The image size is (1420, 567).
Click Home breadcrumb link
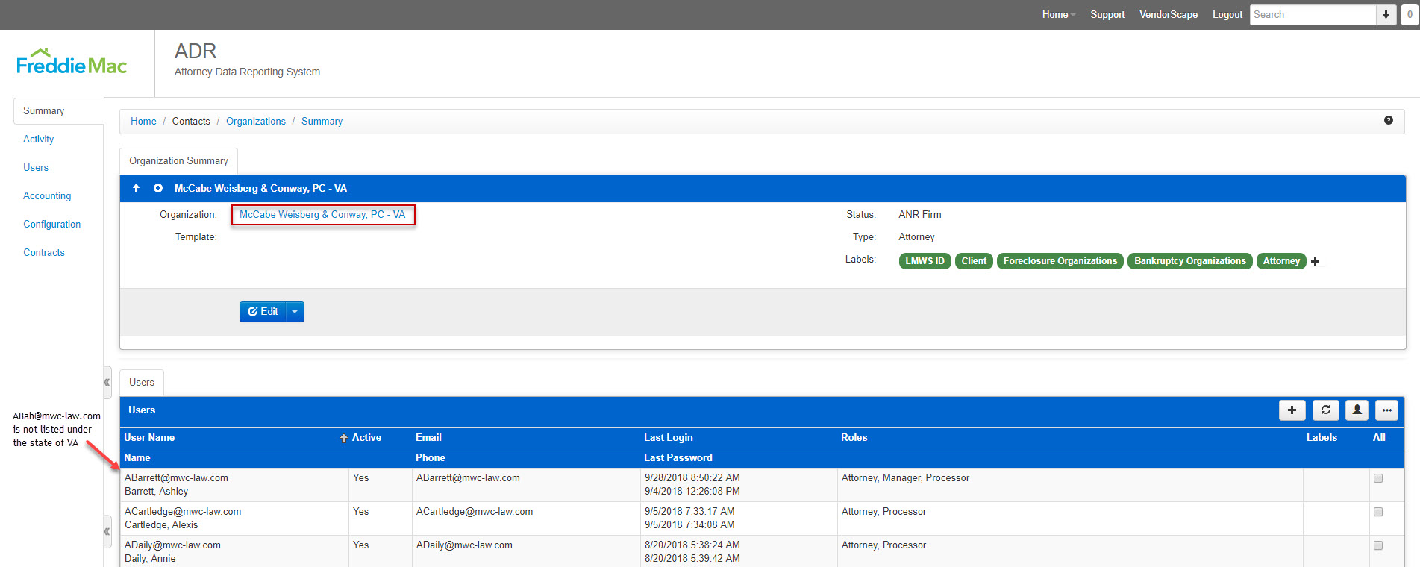pyautogui.click(x=143, y=122)
